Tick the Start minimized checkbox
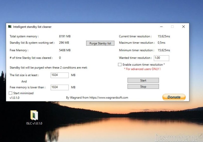 pos(11,93)
